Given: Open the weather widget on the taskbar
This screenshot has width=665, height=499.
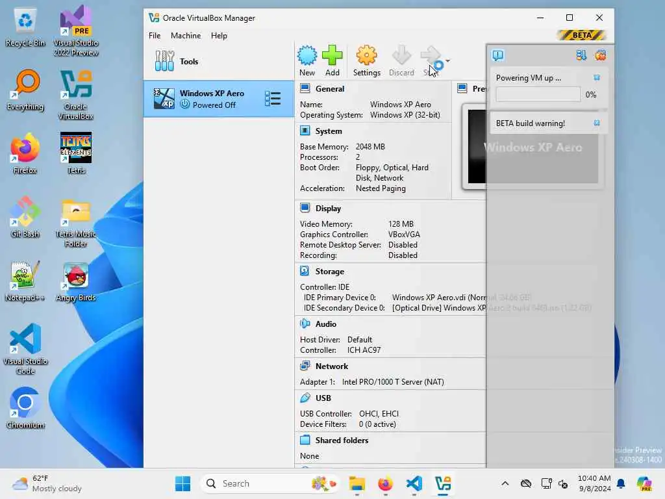Looking at the screenshot, I should 47,483.
